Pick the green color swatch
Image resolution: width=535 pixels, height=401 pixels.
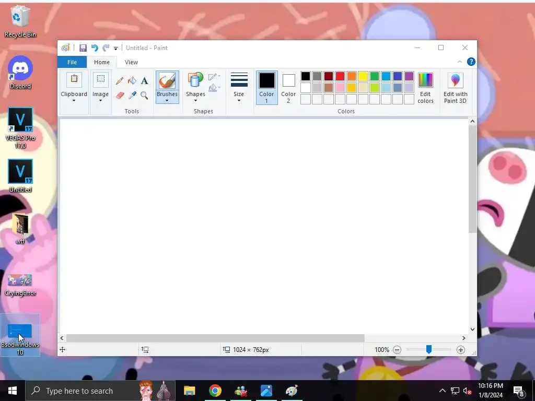(x=375, y=76)
